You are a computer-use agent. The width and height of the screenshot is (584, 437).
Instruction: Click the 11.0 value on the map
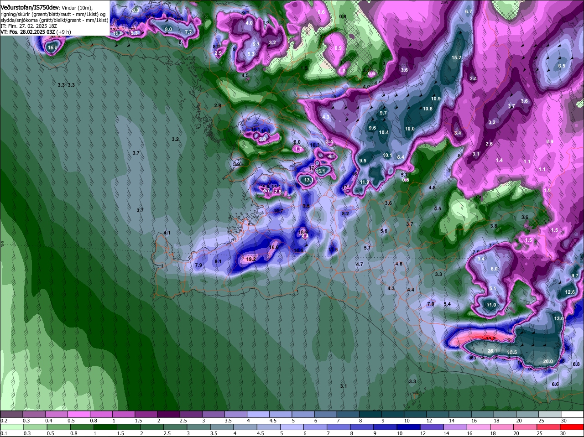click(x=491, y=305)
